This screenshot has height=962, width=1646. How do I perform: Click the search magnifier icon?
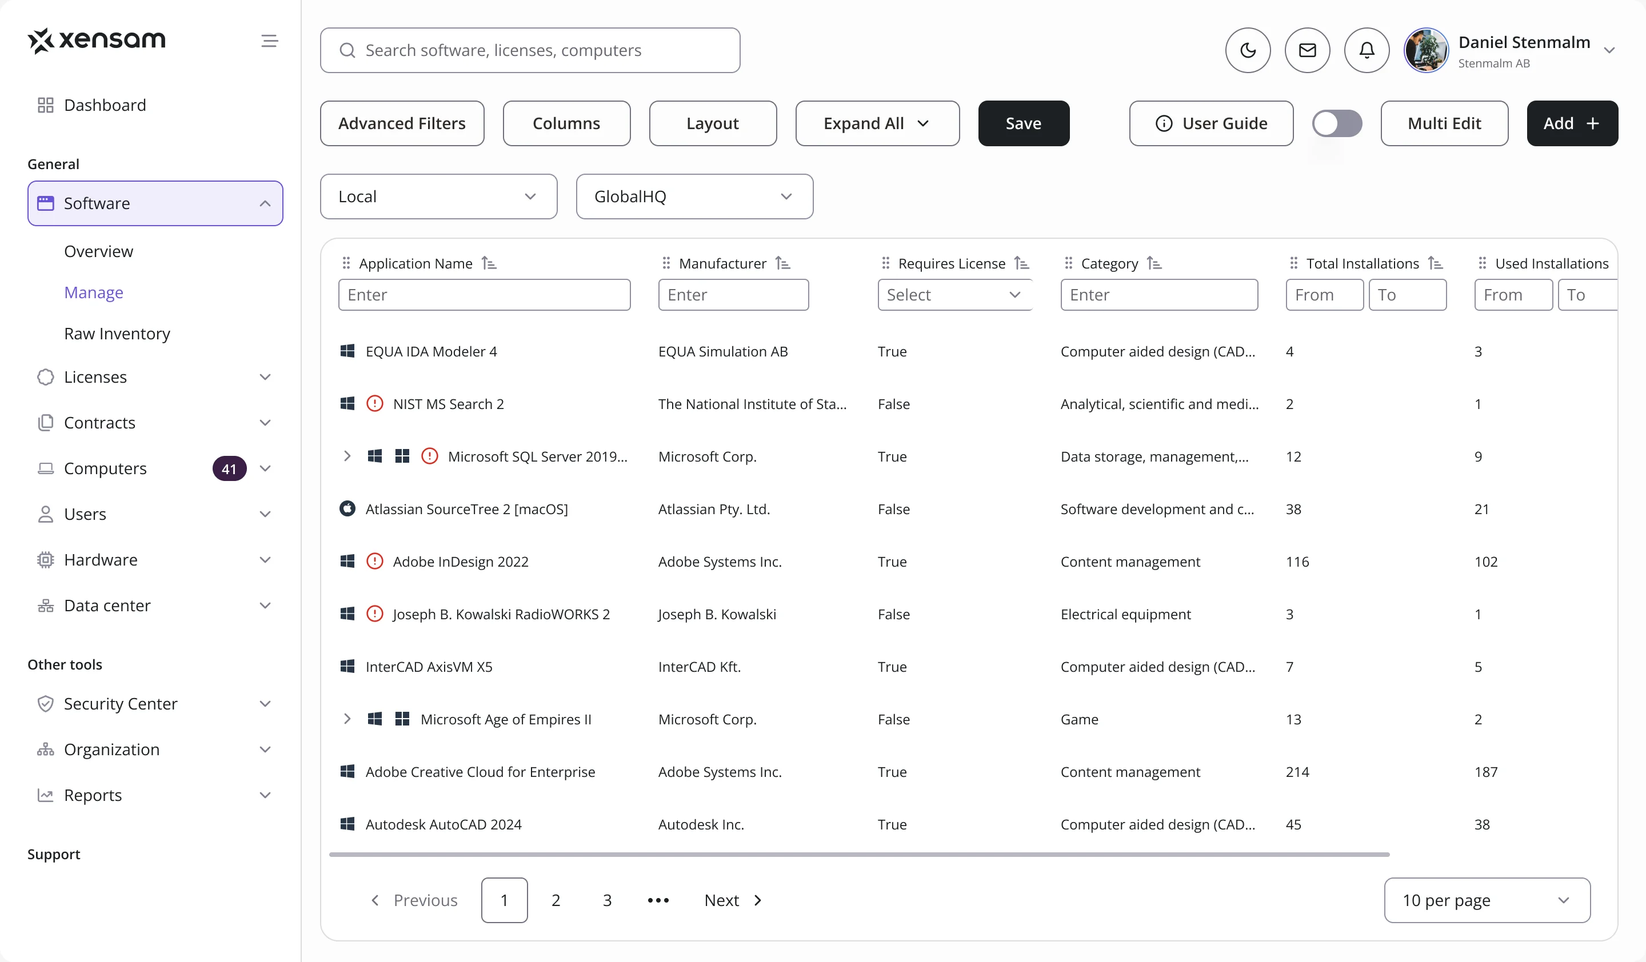(347, 50)
